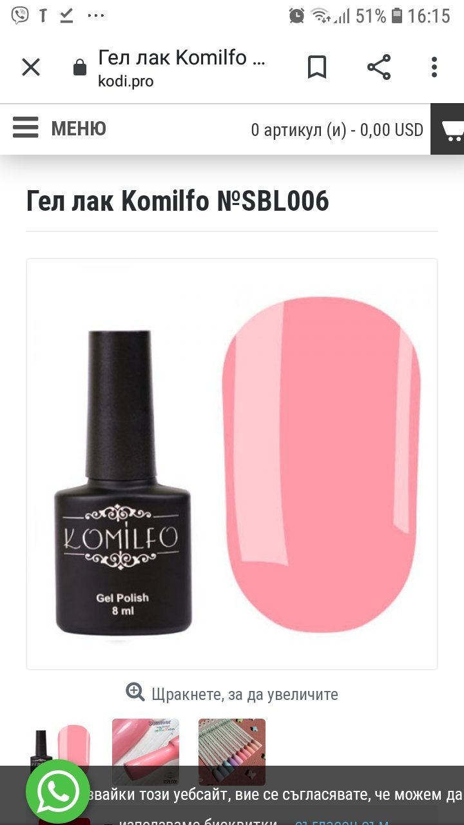
Task: Tap the padlock site security icon
Action: (80, 67)
